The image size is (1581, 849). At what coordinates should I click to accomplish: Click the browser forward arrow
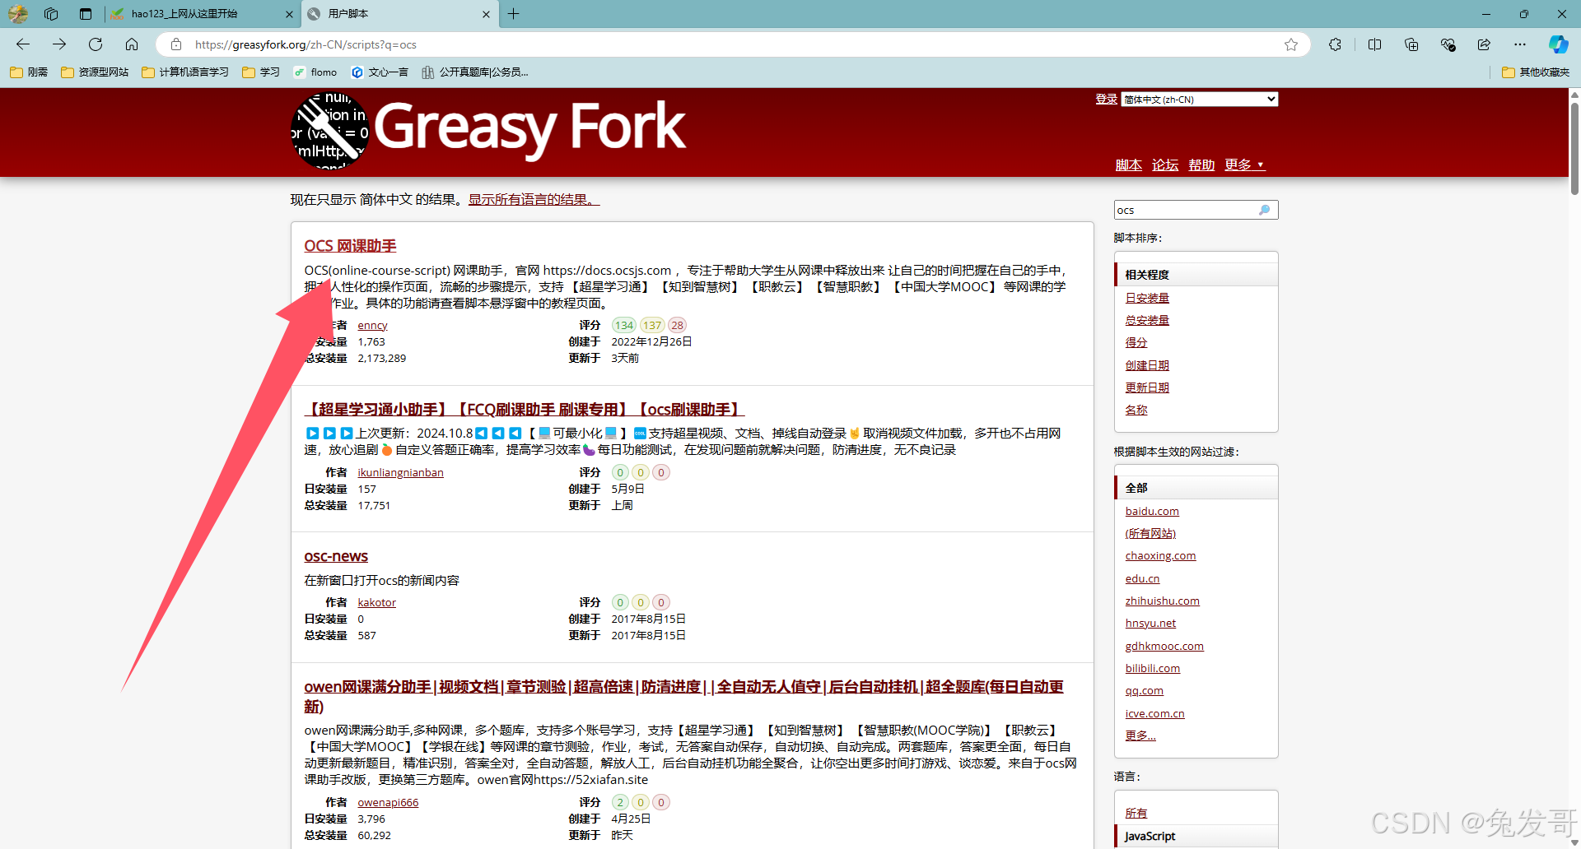(59, 44)
